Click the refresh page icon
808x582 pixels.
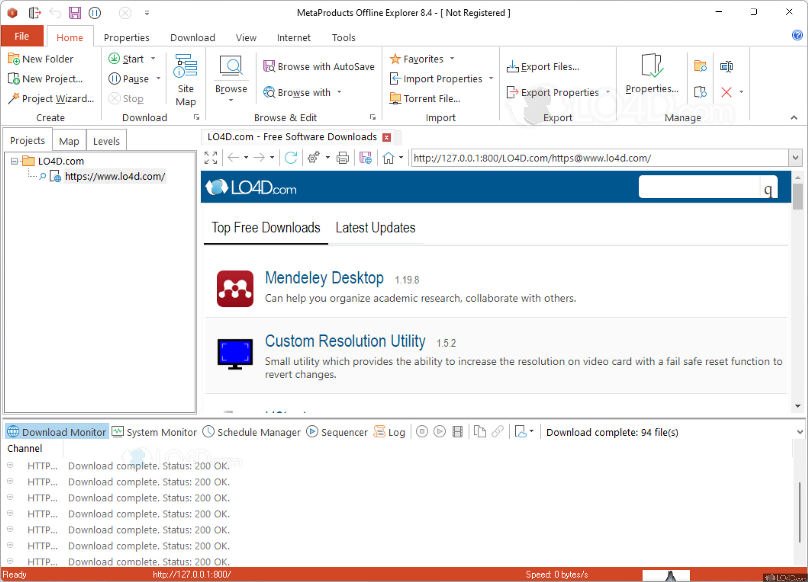point(291,158)
